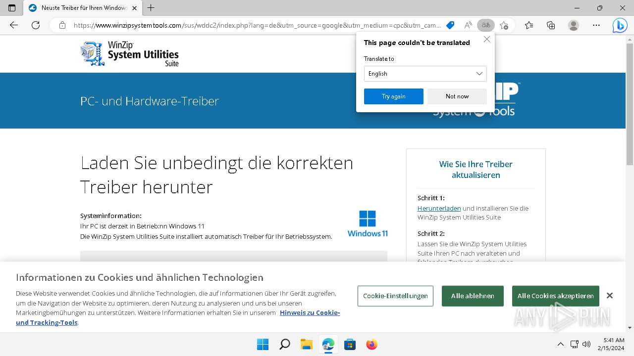This screenshot has height=356, width=634.
Task: Open Cookie-Einstellungen
Action: [x=395, y=296]
